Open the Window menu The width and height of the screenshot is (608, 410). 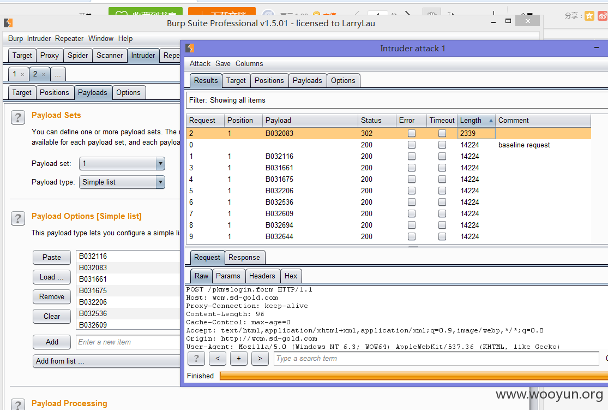pyautogui.click(x=101, y=38)
